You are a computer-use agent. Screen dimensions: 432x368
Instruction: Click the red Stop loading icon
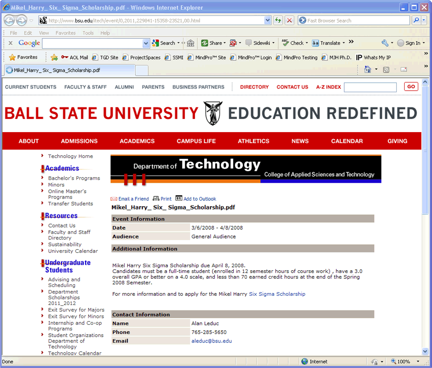tap(289, 20)
